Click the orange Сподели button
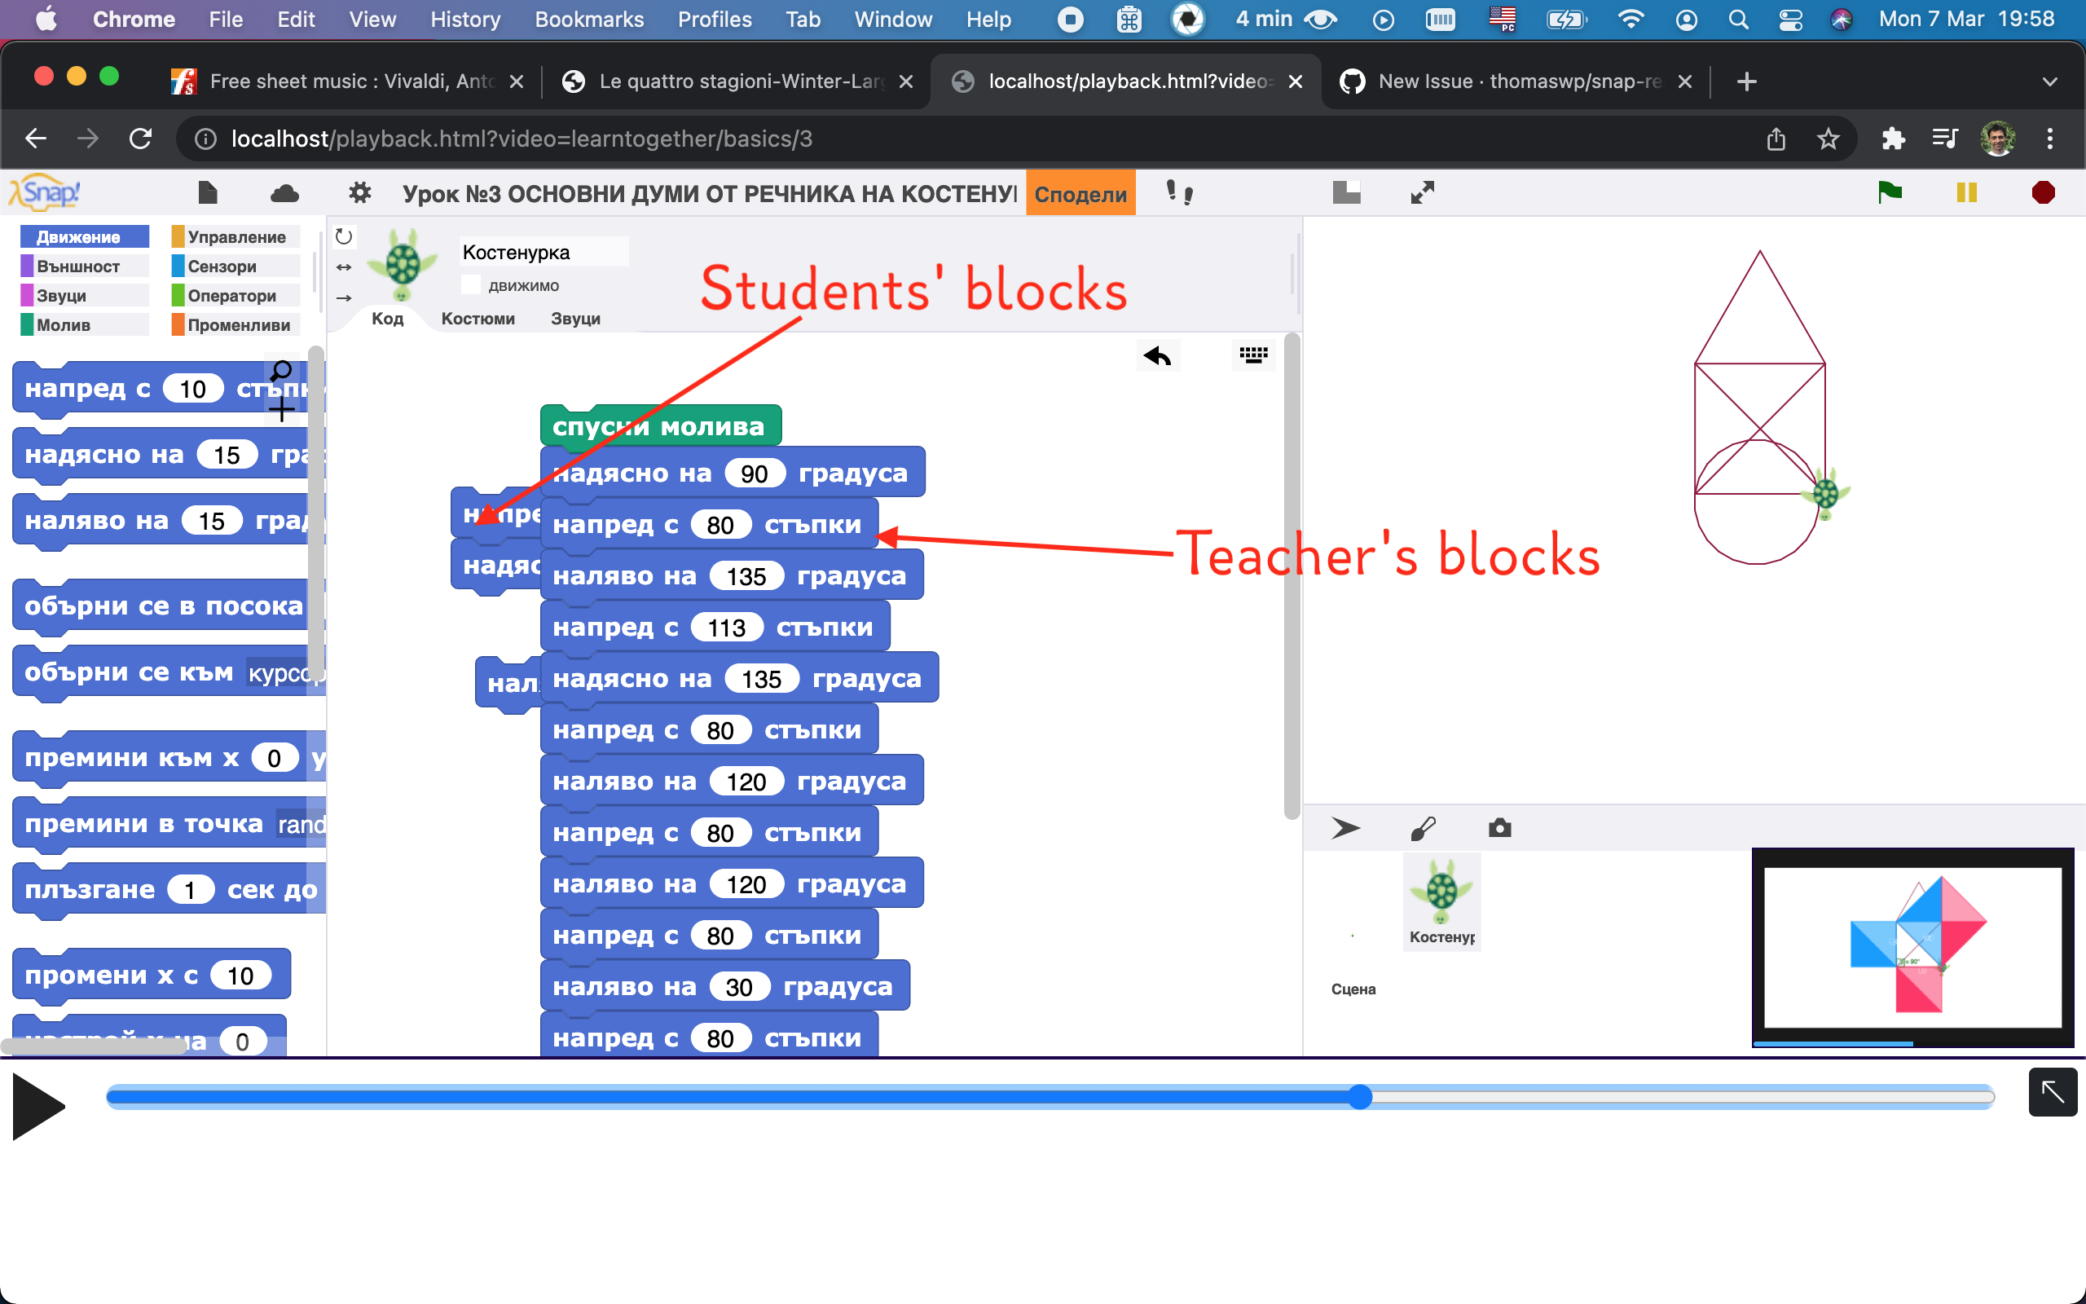Screen dimensions: 2086x1304 click(1080, 194)
